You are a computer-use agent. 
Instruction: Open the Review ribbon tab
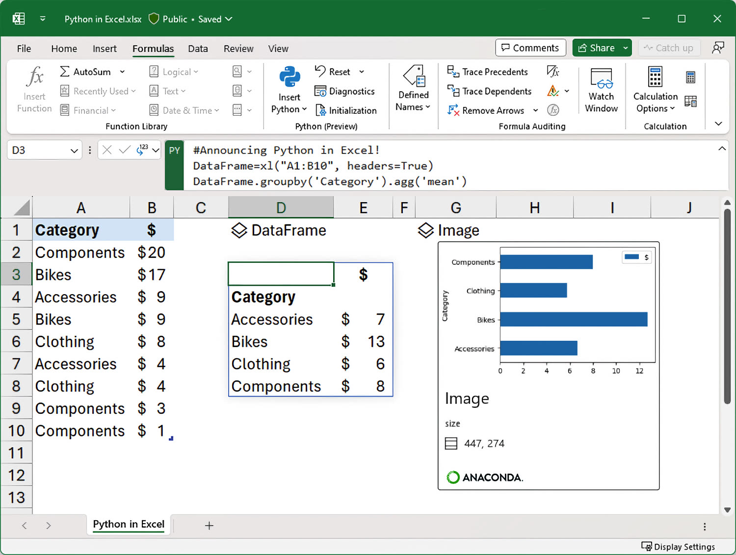(238, 49)
